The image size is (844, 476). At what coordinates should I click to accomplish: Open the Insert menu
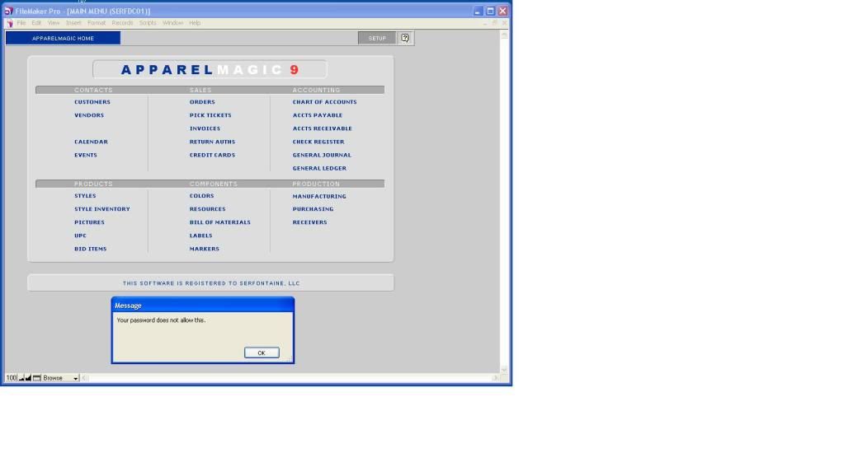(73, 23)
